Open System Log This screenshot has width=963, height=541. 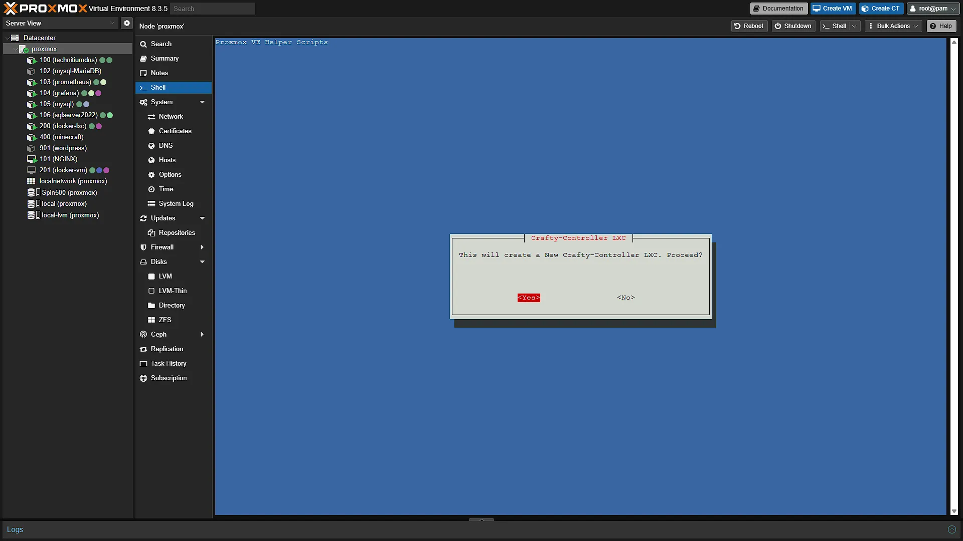pos(174,204)
